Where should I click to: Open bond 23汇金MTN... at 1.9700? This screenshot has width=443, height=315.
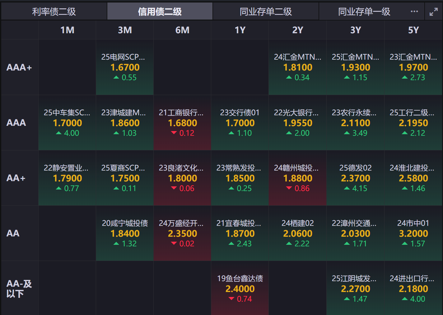pos(413,67)
